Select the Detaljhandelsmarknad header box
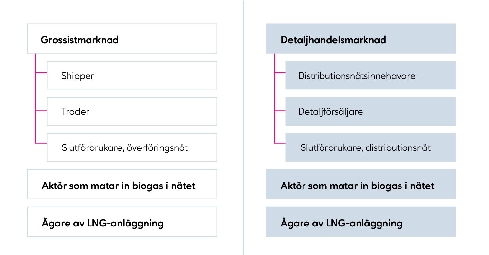 click(361, 39)
